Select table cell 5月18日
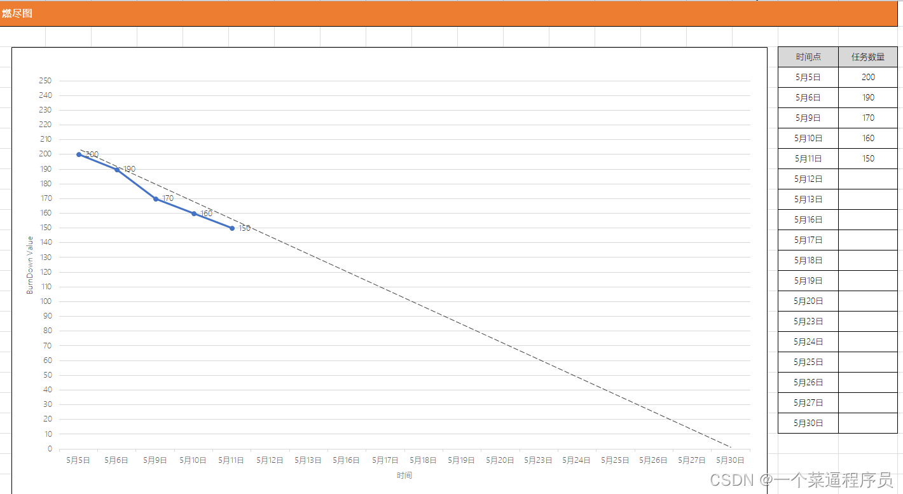Viewport: 903px width, 494px height. pos(808,260)
